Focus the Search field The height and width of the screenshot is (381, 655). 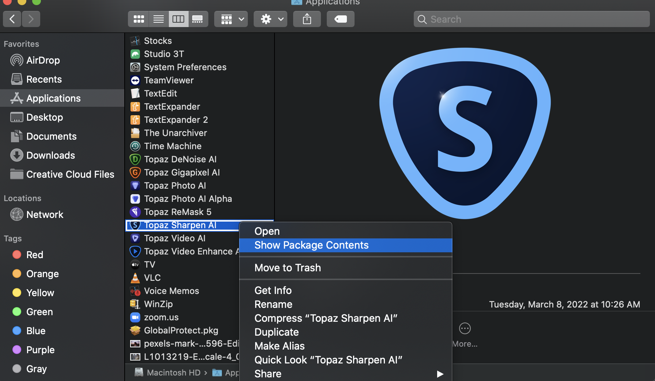click(x=532, y=19)
